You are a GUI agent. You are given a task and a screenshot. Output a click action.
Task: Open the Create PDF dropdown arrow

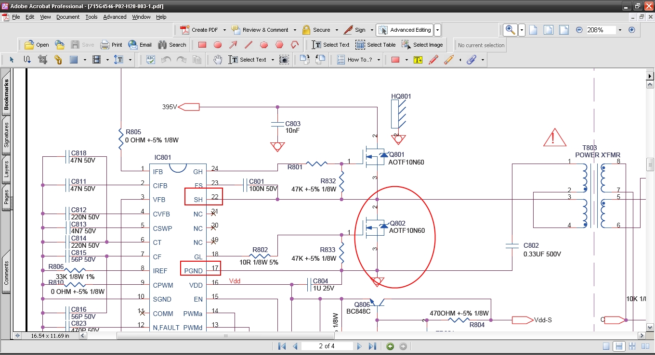pyautogui.click(x=224, y=30)
